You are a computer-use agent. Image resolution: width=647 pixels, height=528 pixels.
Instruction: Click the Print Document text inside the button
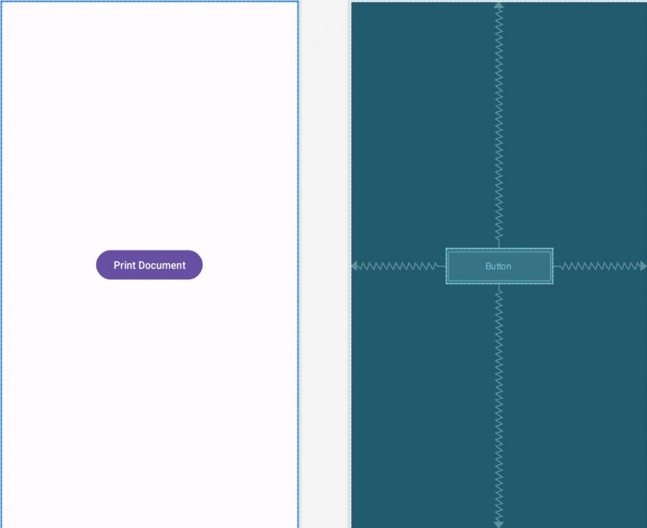tap(148, 265)
